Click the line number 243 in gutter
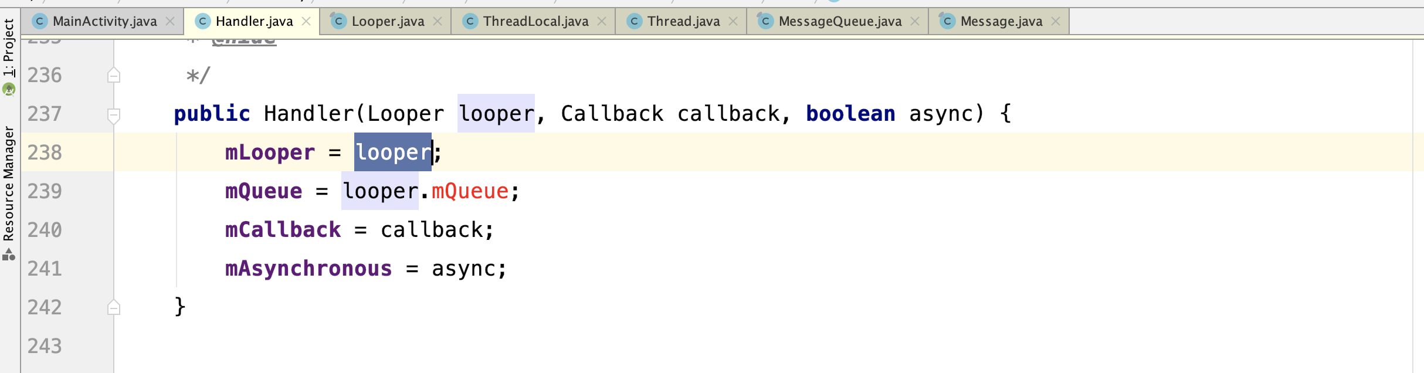Screen dimensions: 1424x373 (x=45, y=346)
